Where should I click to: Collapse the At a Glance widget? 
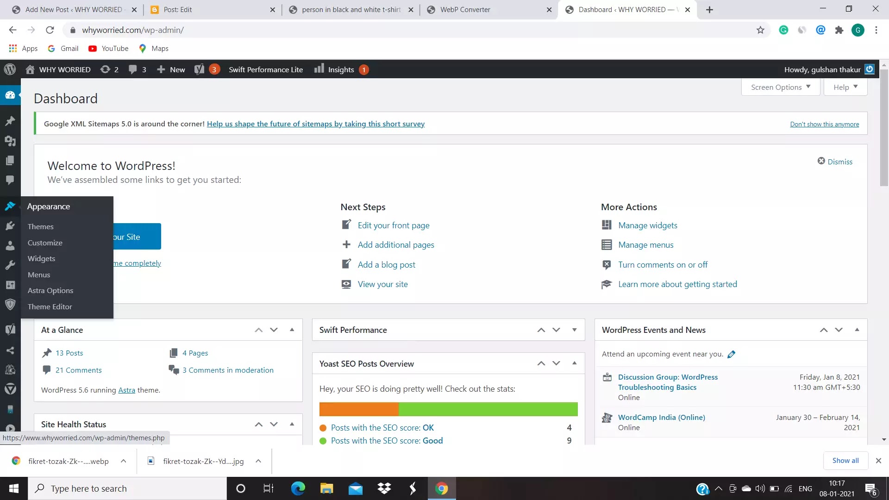292,330
